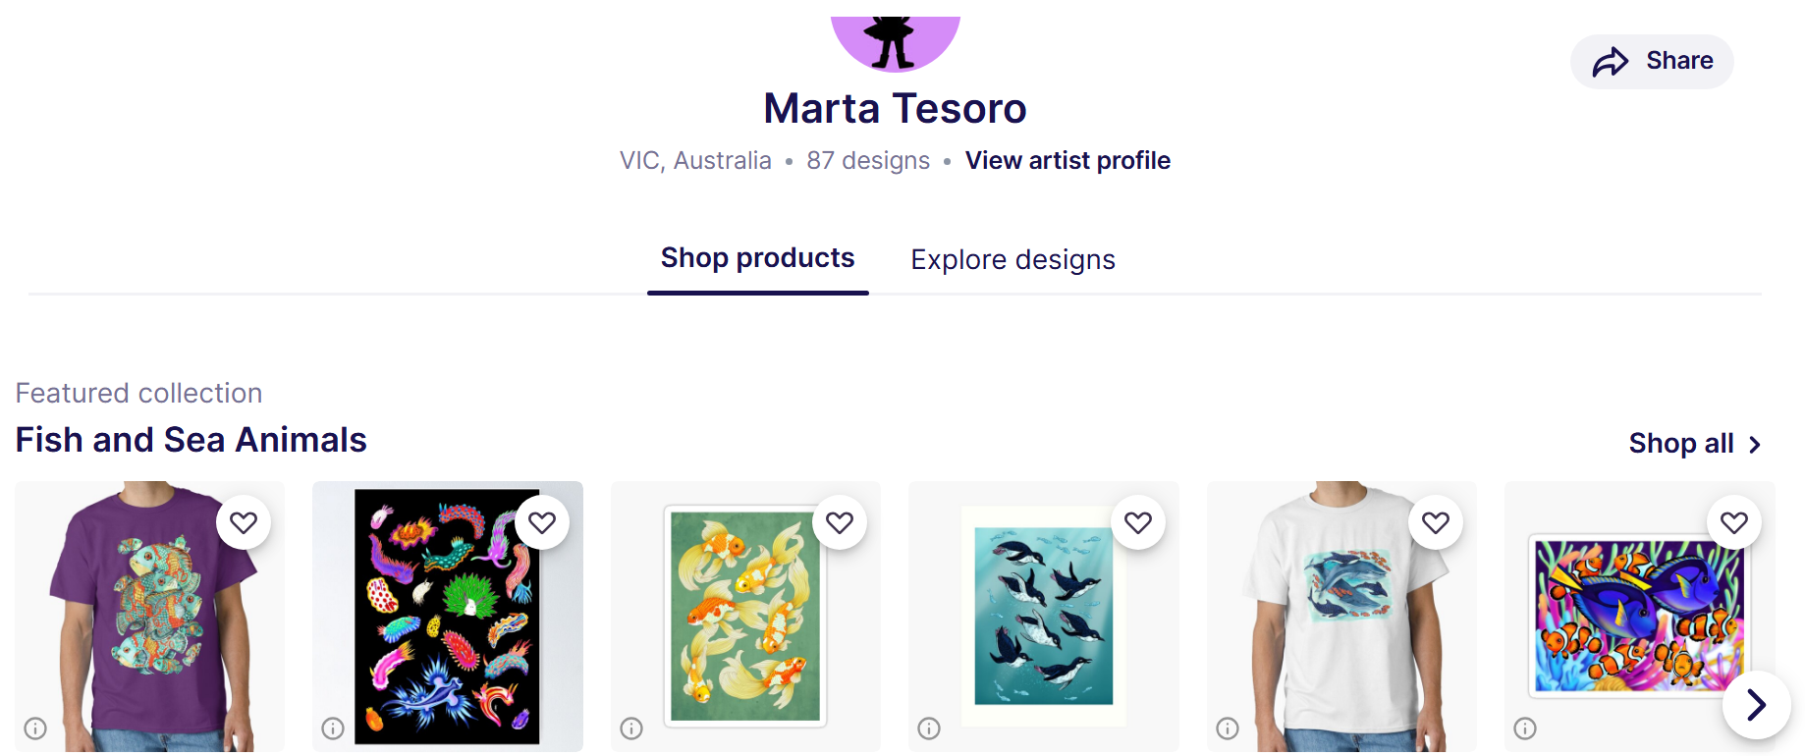
Task: Open the artist avatar image
Action: [895, 41]
